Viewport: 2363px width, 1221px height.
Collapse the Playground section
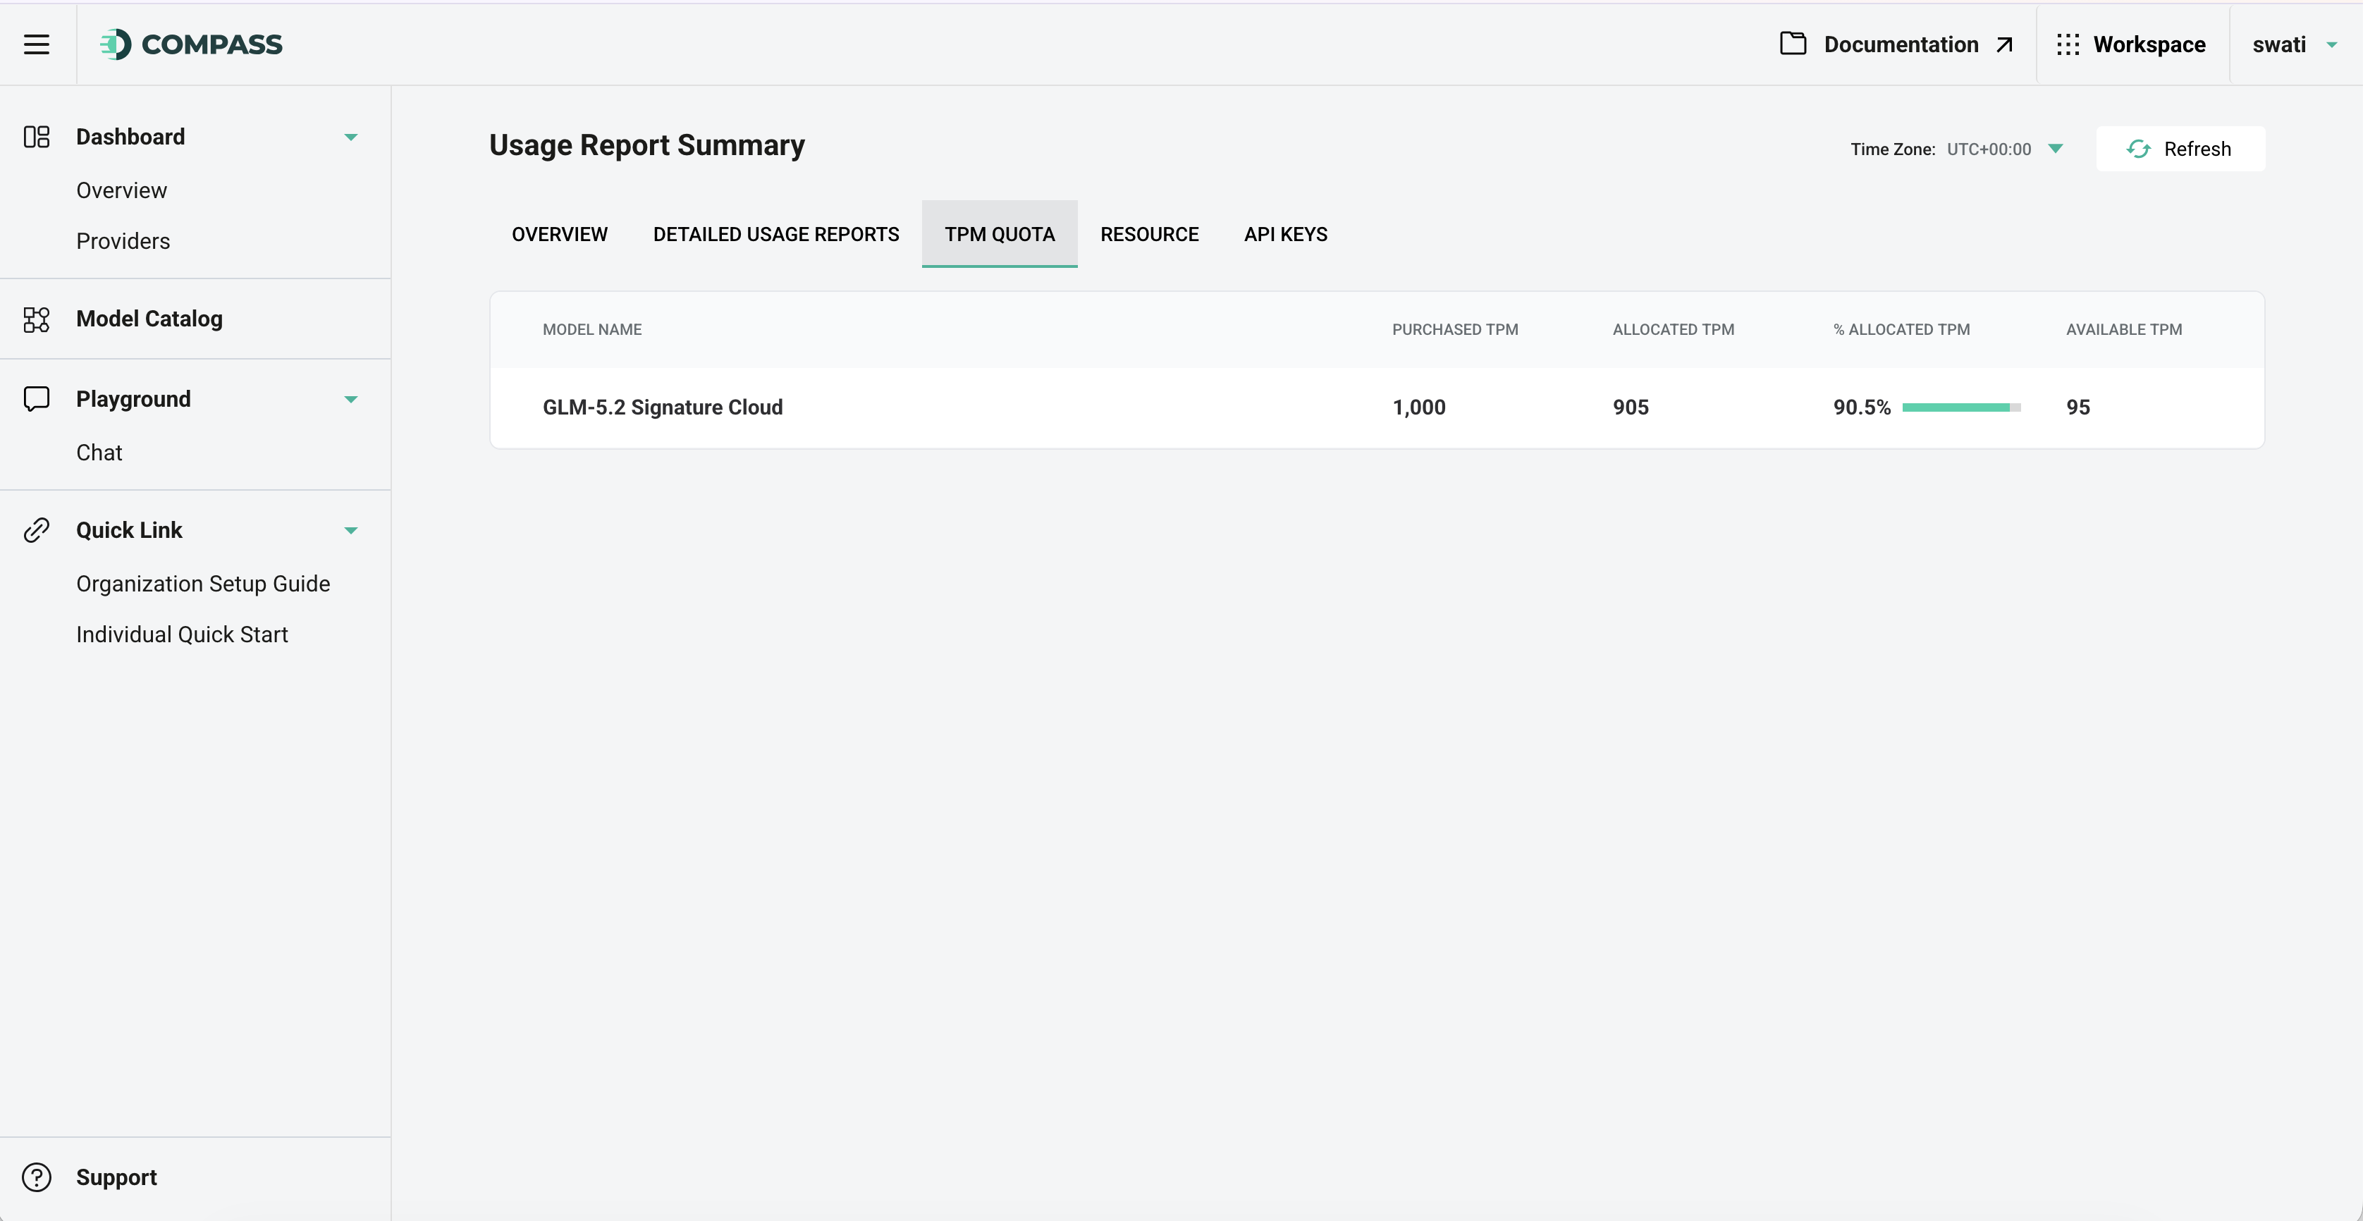pyautogui.click(x=350, y=400)
